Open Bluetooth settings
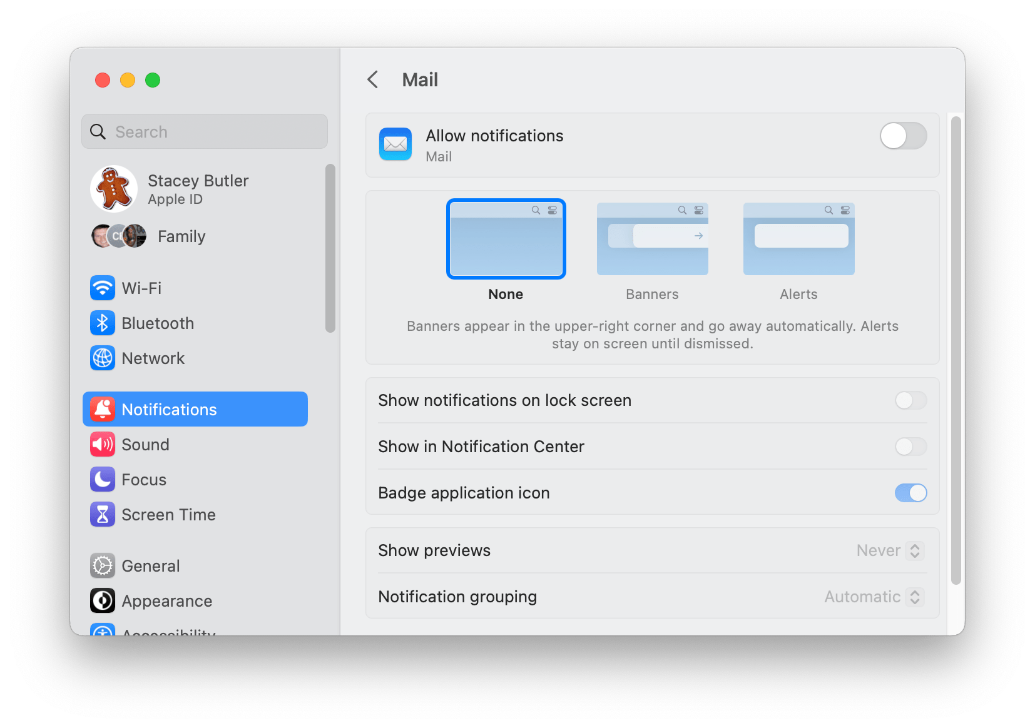 pyautogui.click(x=195, y=323)
